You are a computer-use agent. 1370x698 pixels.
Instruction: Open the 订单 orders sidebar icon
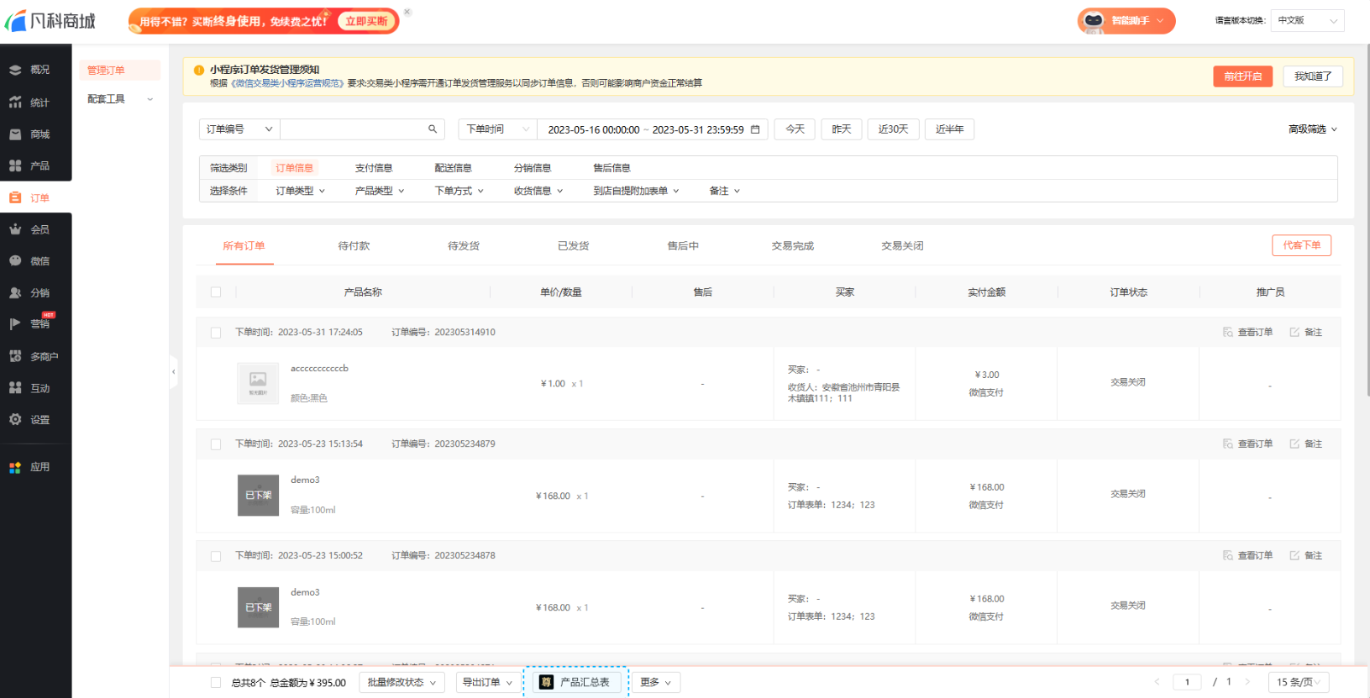[x=15, y=198]
